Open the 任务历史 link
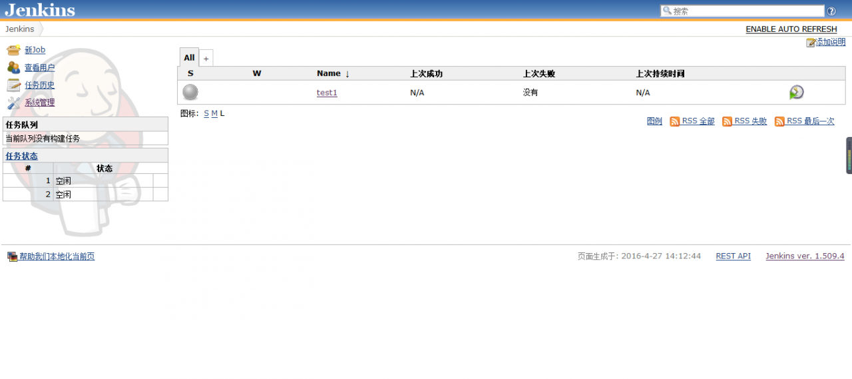 click(40, 85)
